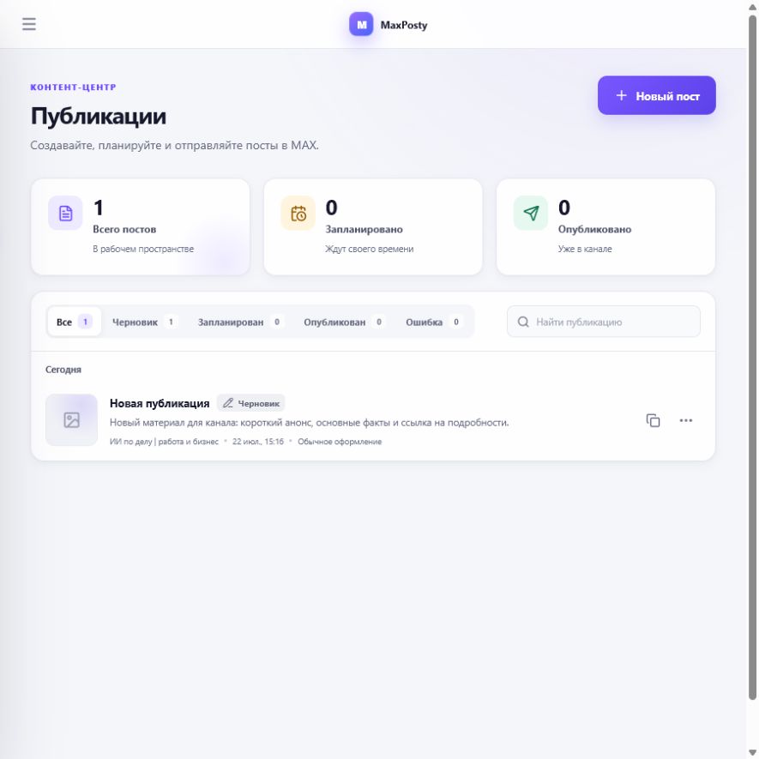Click the paper plane icon in Опубликовано card
This screenshot has width=759, height=759.
531,213
